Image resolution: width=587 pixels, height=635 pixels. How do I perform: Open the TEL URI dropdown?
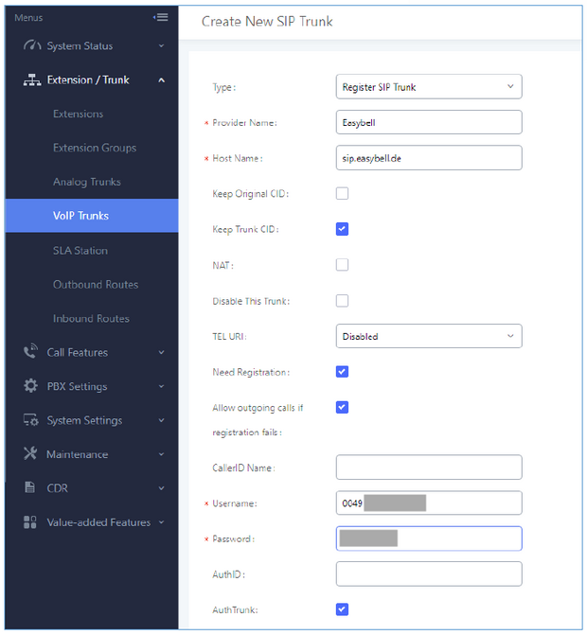[x=429, y=336]
